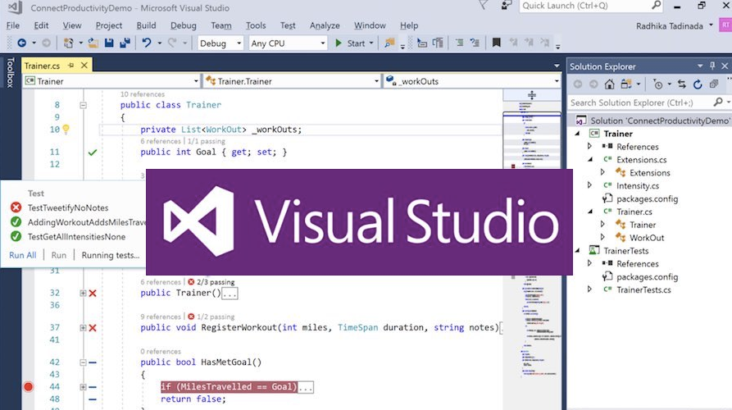Click the Sync with Active Document icon
This screenshot has height=410, width=732.
pos(681,84)
